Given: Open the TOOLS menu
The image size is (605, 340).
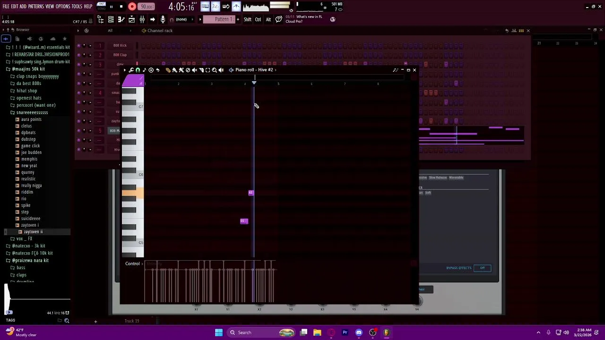Looking at the screenshot, I should tap(77, 7).
